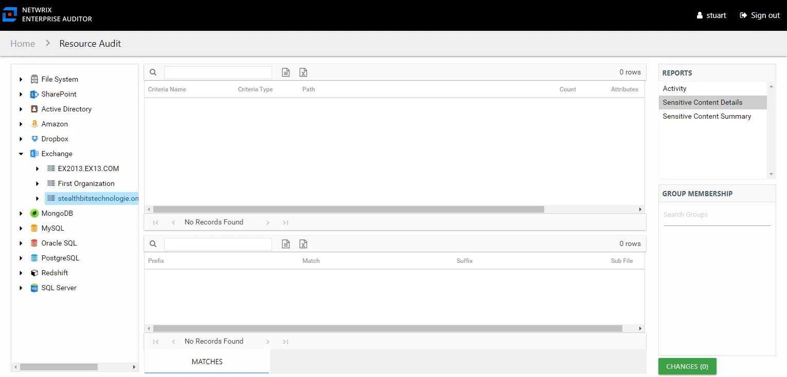Open the Activity report

point(713,88)
